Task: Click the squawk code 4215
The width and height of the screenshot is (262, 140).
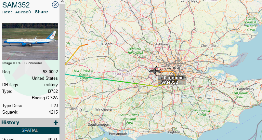Action: pyautogui.click(x=53, y=112)
